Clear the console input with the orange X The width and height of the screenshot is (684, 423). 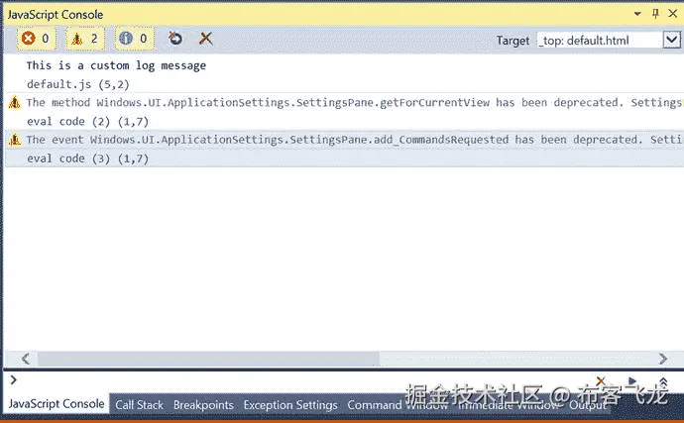[601, 381]
